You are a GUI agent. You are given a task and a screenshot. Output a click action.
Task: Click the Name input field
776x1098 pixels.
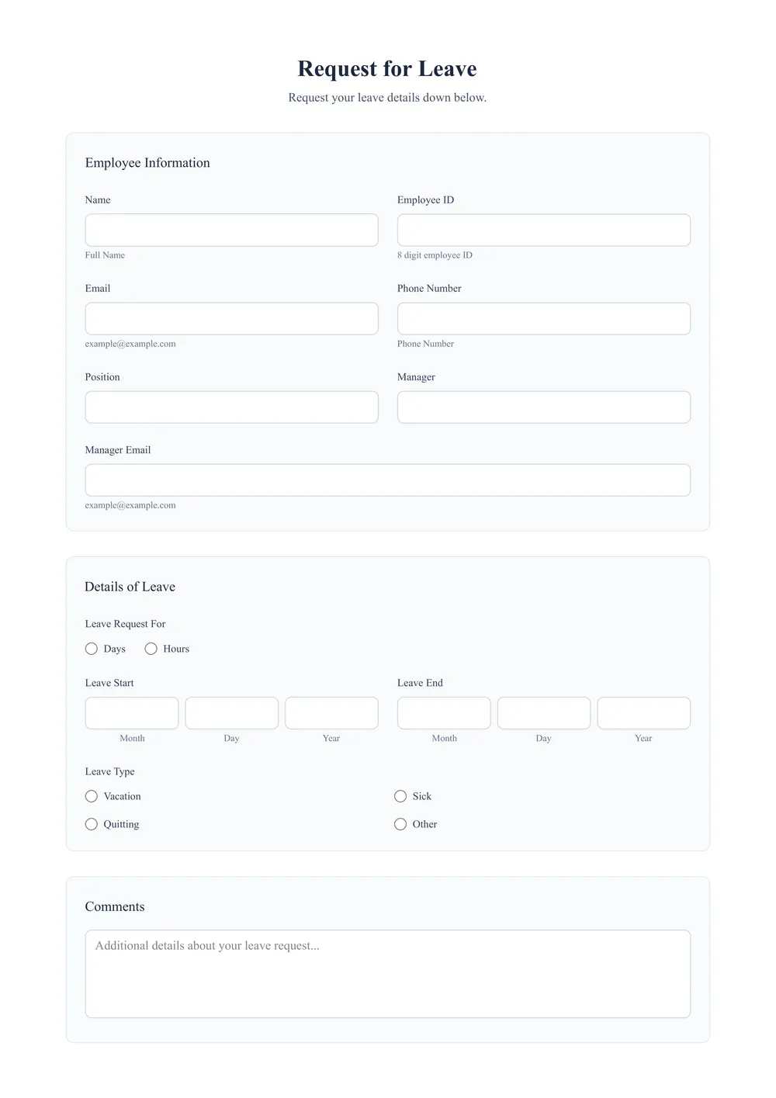click(x=231, y=230)
